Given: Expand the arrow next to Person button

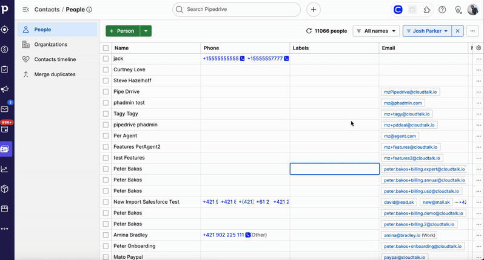Looking at the screenshot, I should pyautogui.click(x=146, y=31).
